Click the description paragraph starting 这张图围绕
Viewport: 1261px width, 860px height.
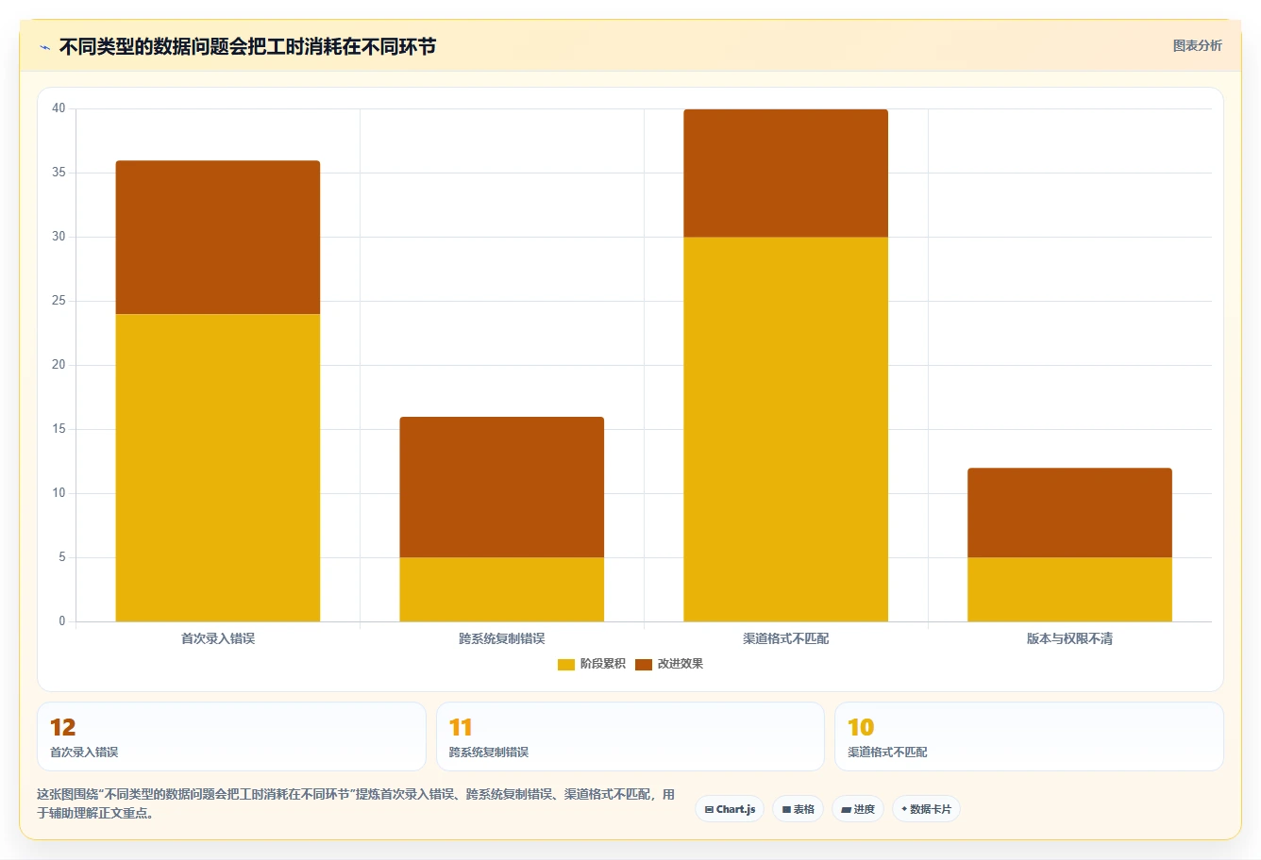point(356,803)
